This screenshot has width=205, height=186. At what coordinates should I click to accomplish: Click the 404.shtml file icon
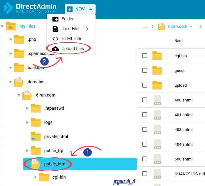[157, 144]
